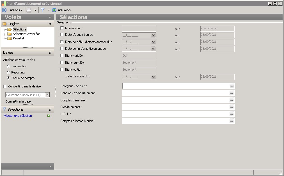This screenshot has width=284, height=176.
Task: Click the Actualiser refresh icon
Action: [54, 10]
